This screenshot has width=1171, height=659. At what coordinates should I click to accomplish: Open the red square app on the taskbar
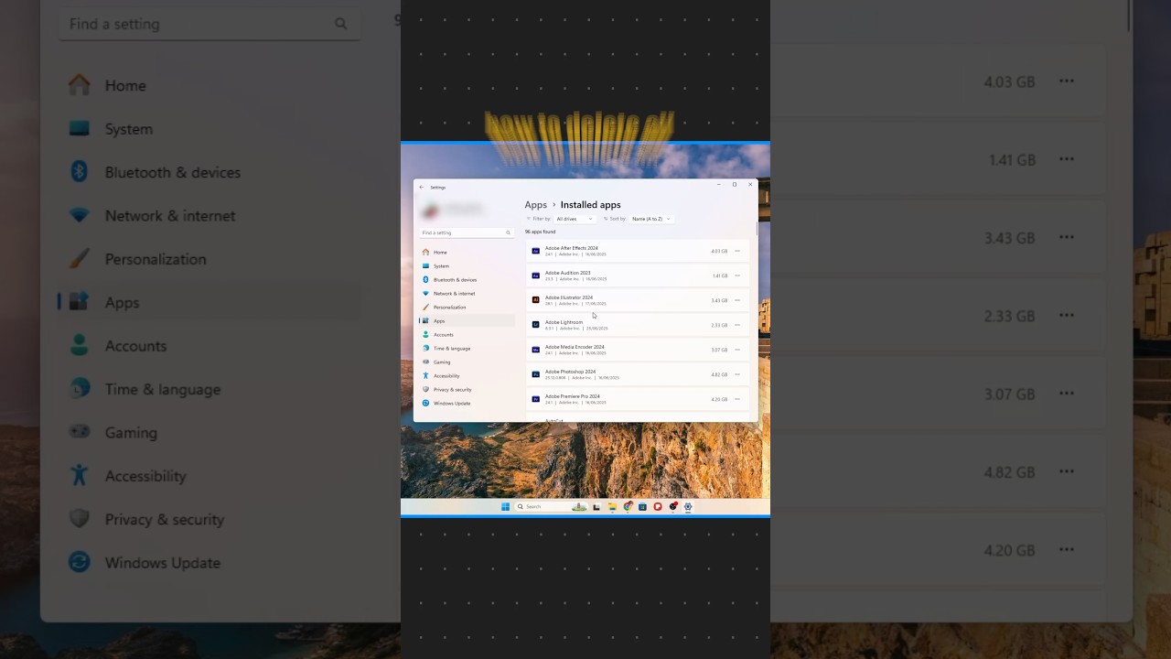click(x=657, y=506)
